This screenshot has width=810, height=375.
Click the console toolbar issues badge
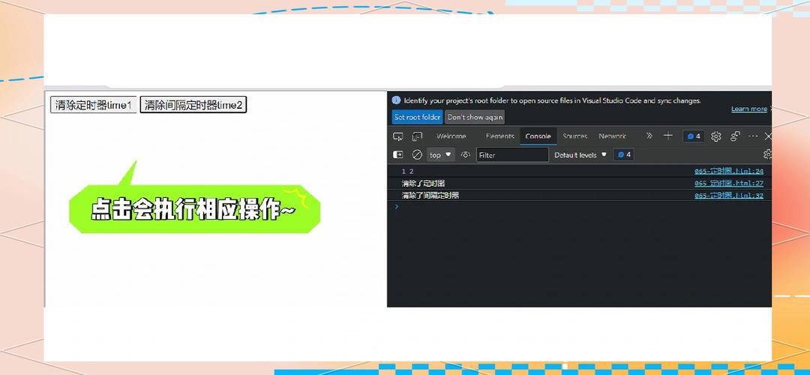tap(624, 155)
